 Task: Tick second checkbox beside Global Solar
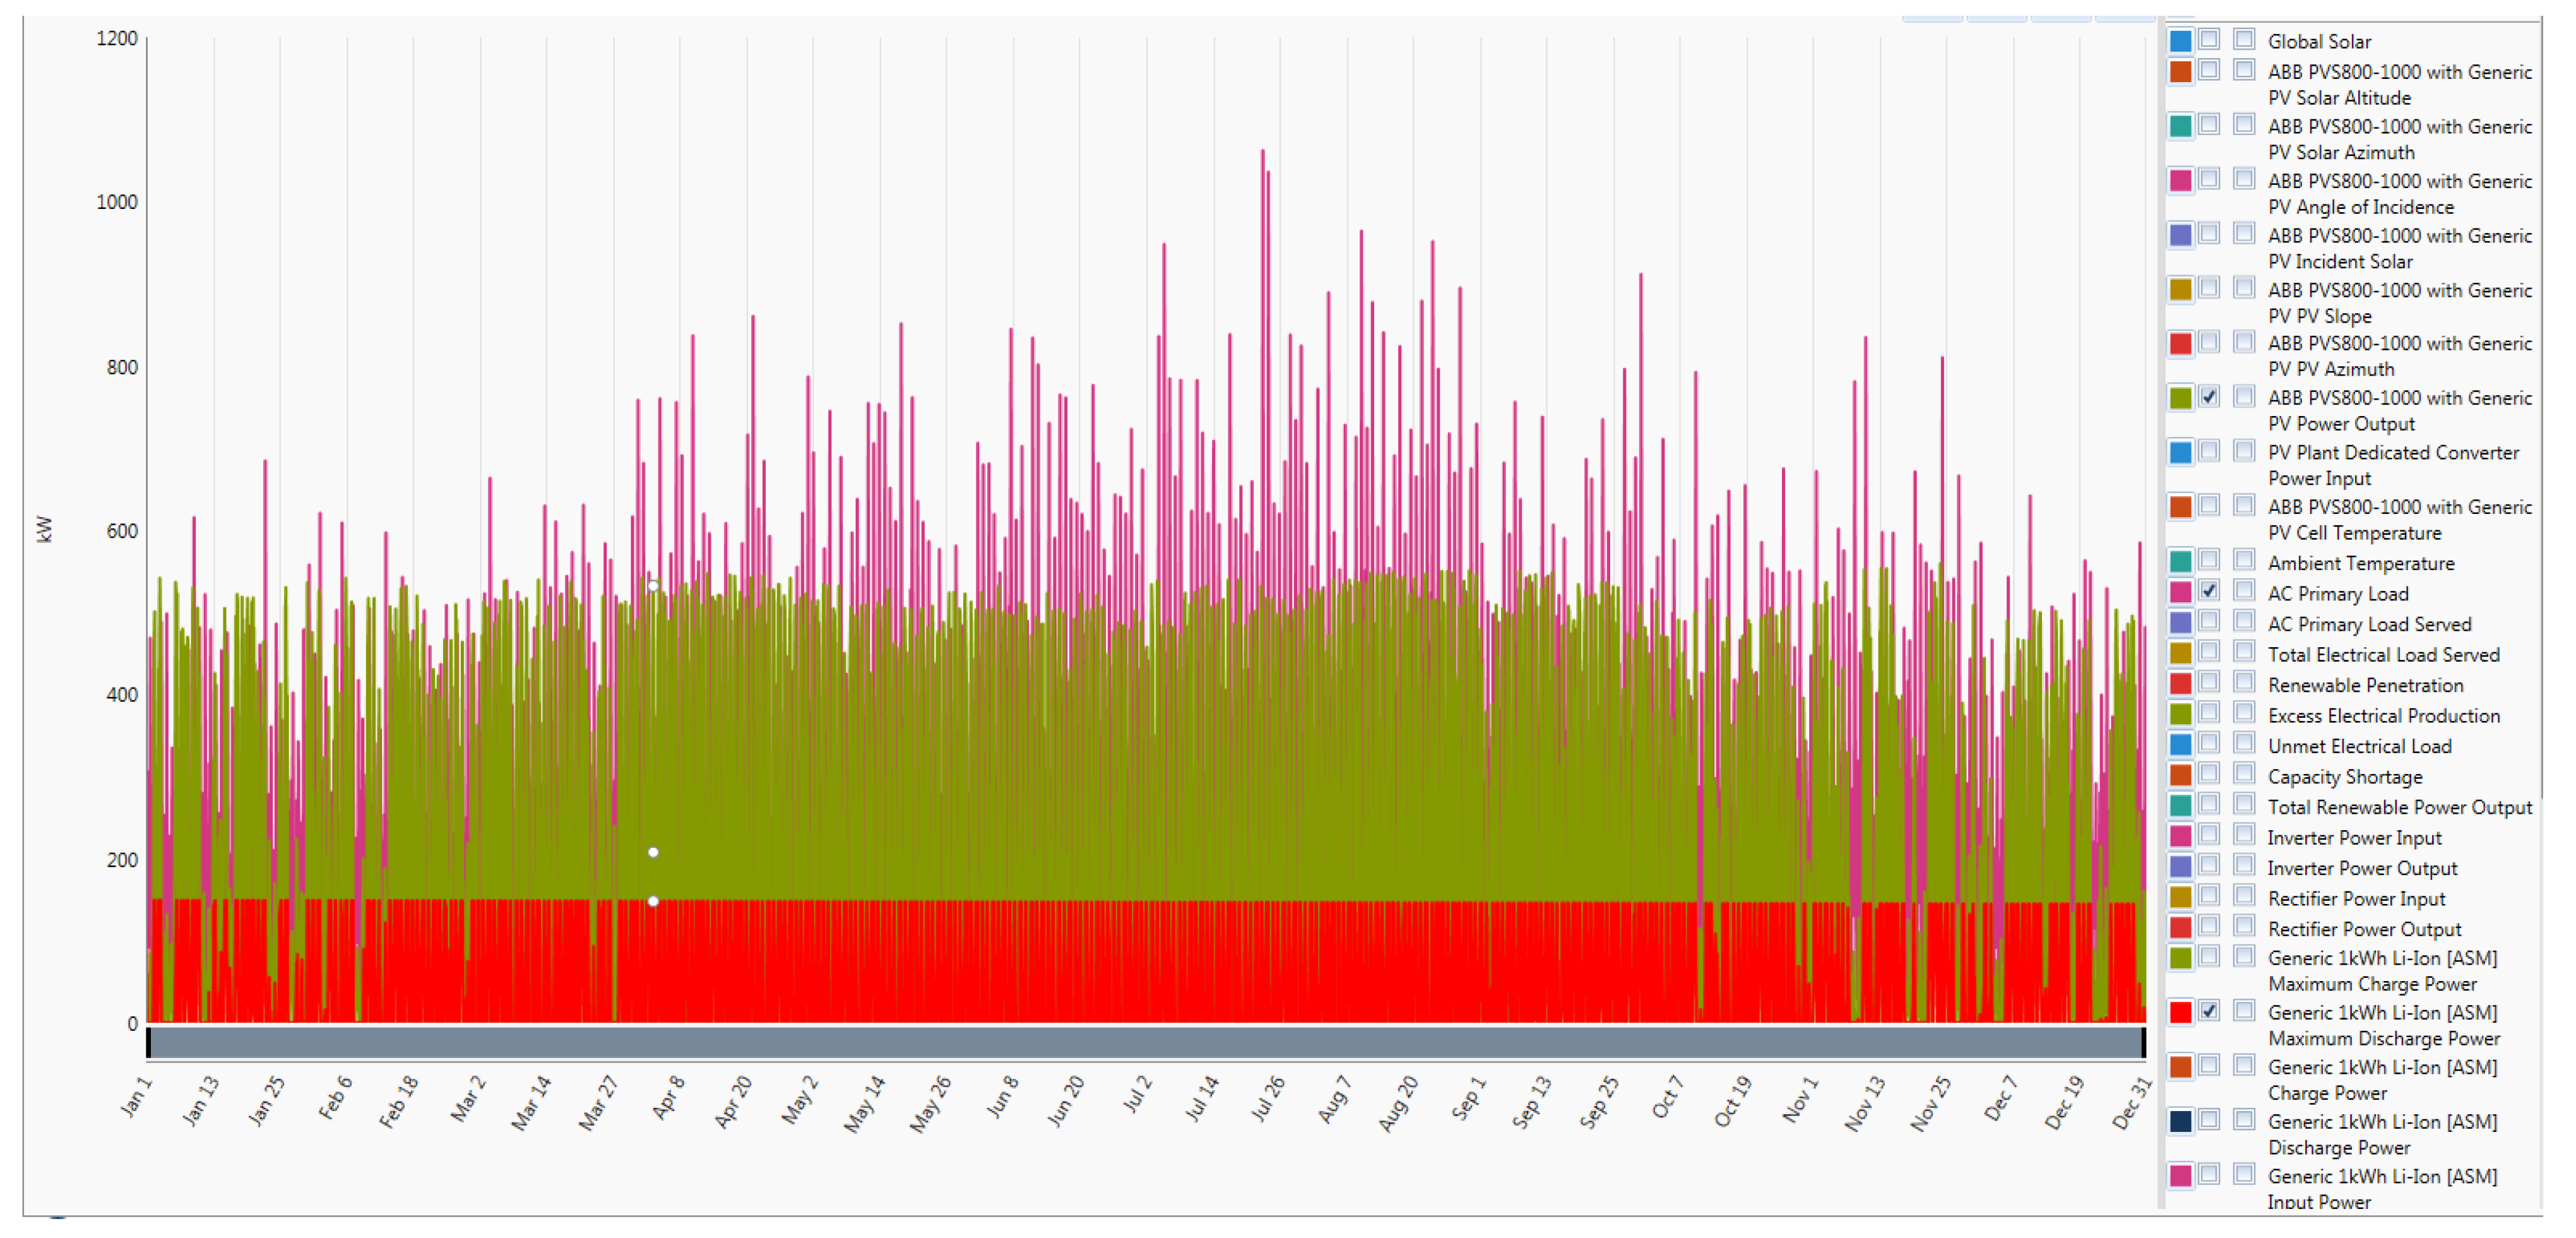2244,39
